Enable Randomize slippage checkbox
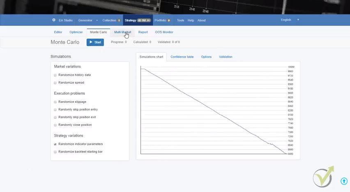350x192 pixels. (55, 102)
